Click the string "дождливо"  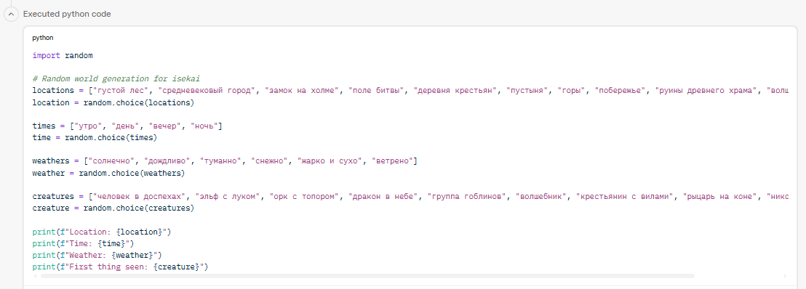point(167,161)
